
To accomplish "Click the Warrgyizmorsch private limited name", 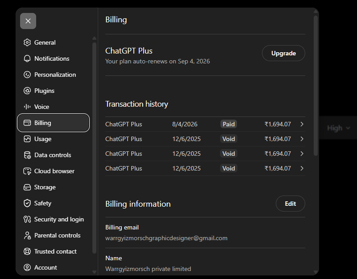I will [148, 269].
